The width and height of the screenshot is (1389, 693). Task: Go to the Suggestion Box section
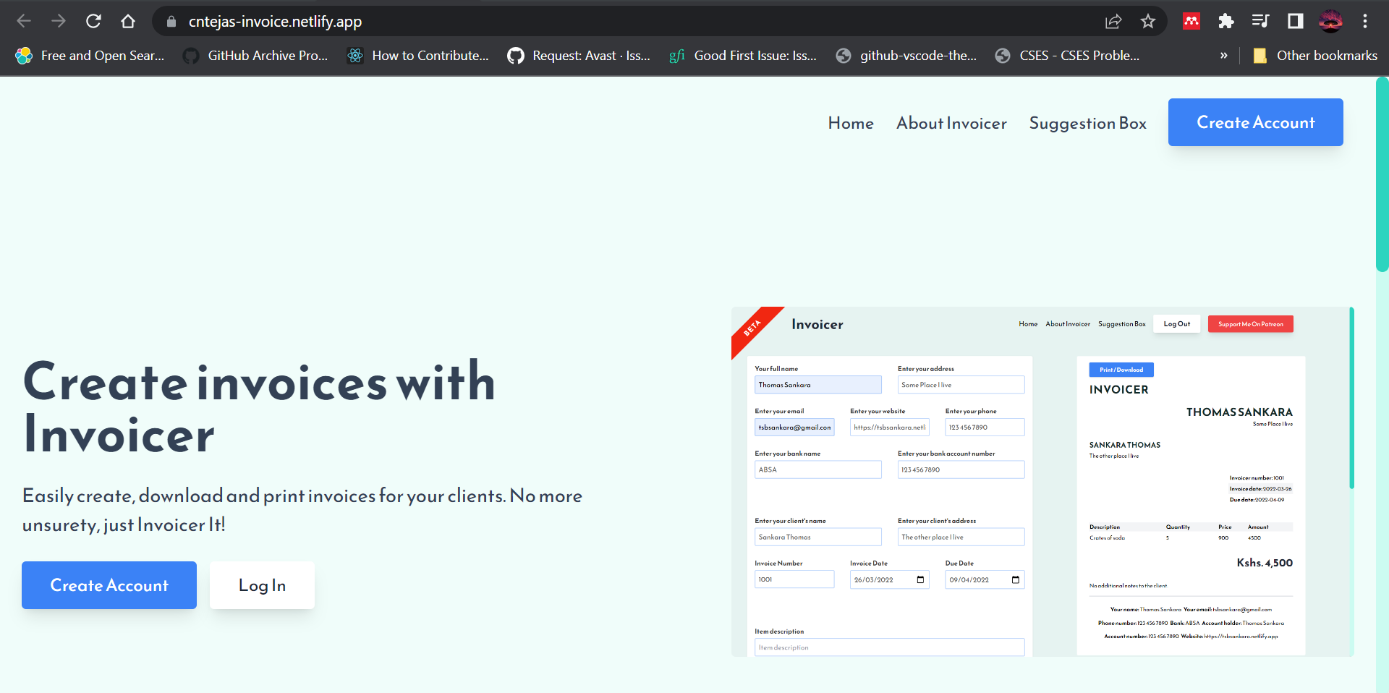coord(1087,123)
